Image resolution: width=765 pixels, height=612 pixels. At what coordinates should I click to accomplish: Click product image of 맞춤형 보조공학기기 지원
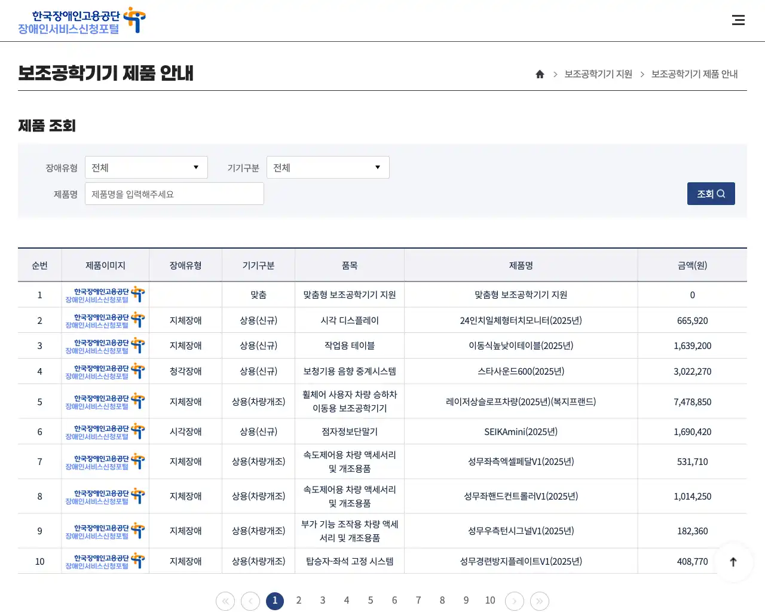(x=105, y=294)
